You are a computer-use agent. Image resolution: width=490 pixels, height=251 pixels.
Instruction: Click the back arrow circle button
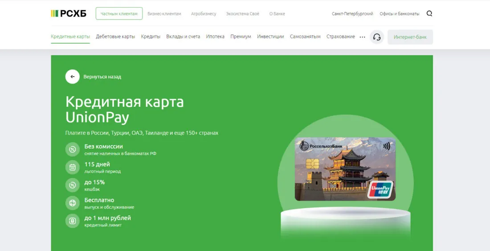pyautogui.click(x=73, y=77)
